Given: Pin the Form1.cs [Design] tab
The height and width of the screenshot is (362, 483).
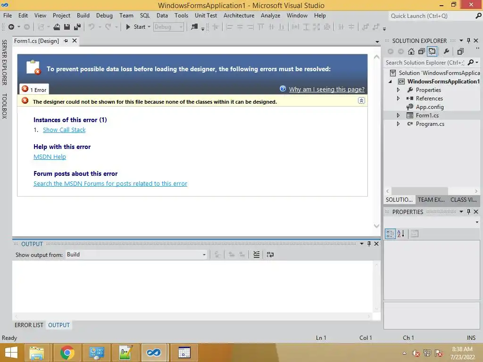Looking at the screenshot, I should [66, 41].
